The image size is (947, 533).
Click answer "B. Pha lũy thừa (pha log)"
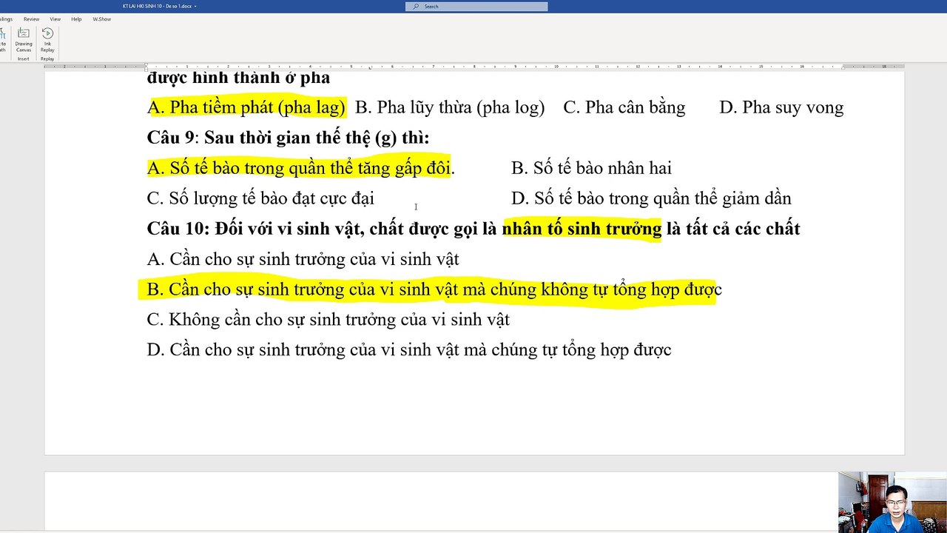point(450,107)
